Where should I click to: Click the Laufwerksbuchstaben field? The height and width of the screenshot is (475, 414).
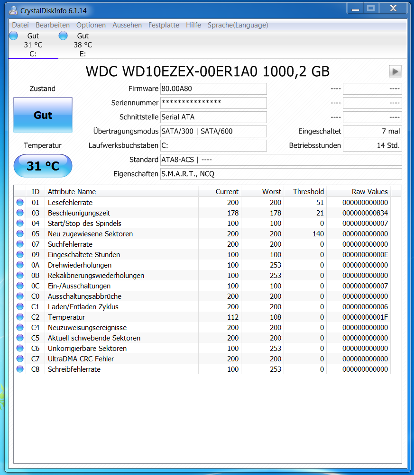213,145
